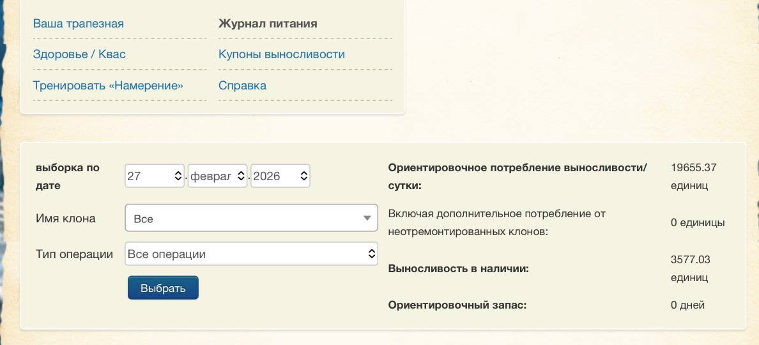Open Тренировать «Намерение» link
Viewport: 759px width, 345px height.
click(108, 86)
